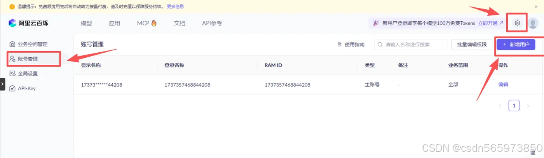Open 更多信息 link in banner
Viewport: 544px width, 158px height.
click(175, 7)
